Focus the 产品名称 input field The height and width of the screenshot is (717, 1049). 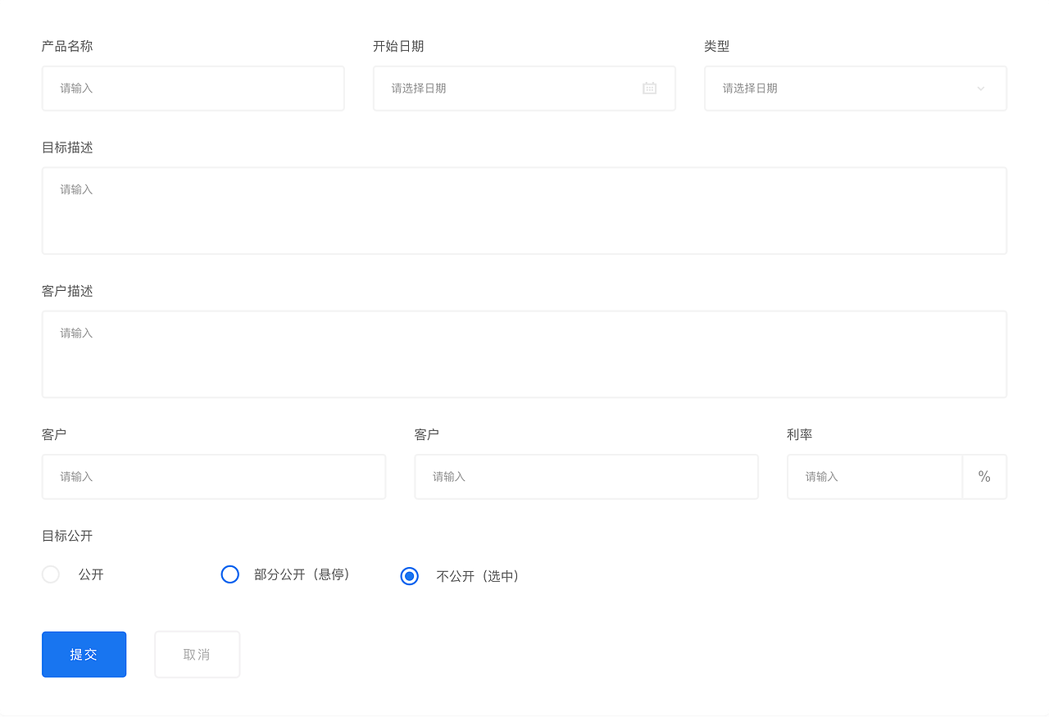(193, 88)
